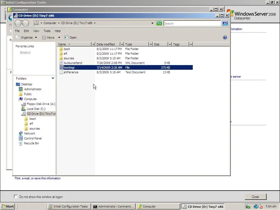
Task: Click the 7:54 AM taskbar clock
Action: pyautogui.click(x=271, y=207)
